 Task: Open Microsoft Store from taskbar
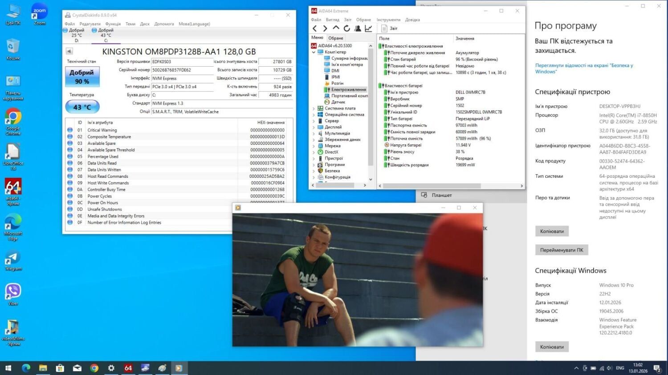pos(60,368)
